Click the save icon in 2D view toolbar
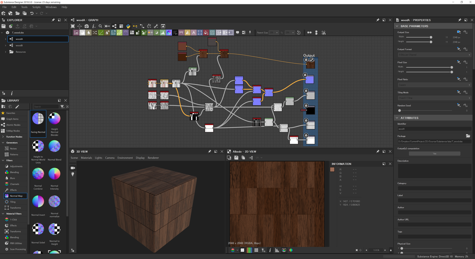 tap(236, 158)
